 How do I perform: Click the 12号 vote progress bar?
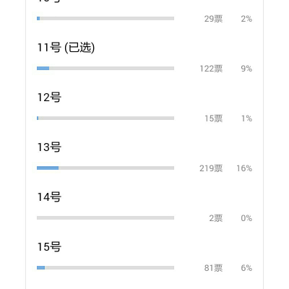[x=105, y=118]
